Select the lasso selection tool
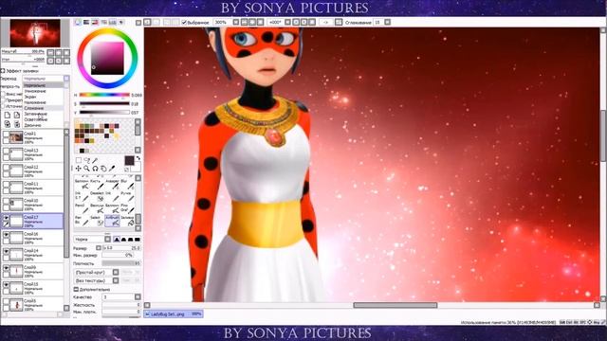Viewport: 607px width, 341px height. point(87,160)
